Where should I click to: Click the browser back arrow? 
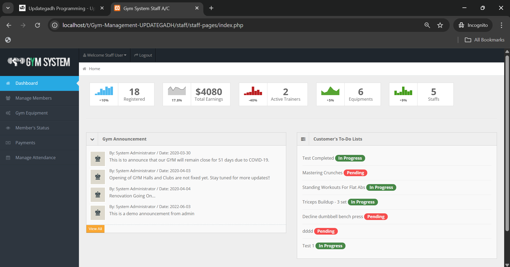point(9,25)
